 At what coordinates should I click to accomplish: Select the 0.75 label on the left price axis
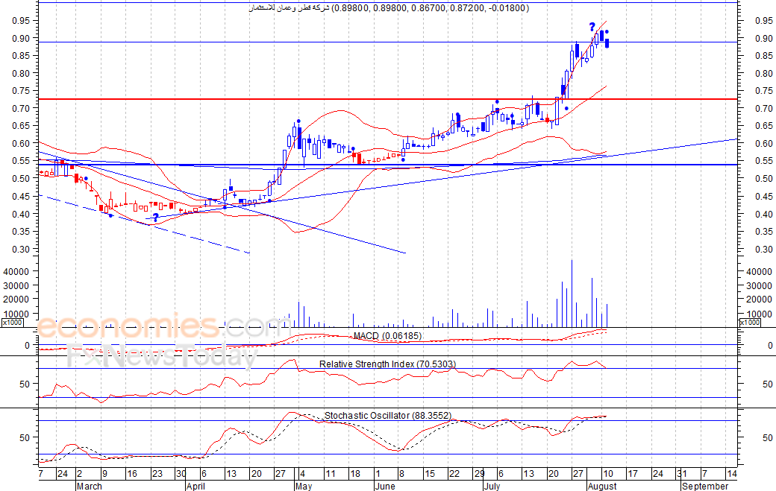pyautogui.click(x=22, y=90)
